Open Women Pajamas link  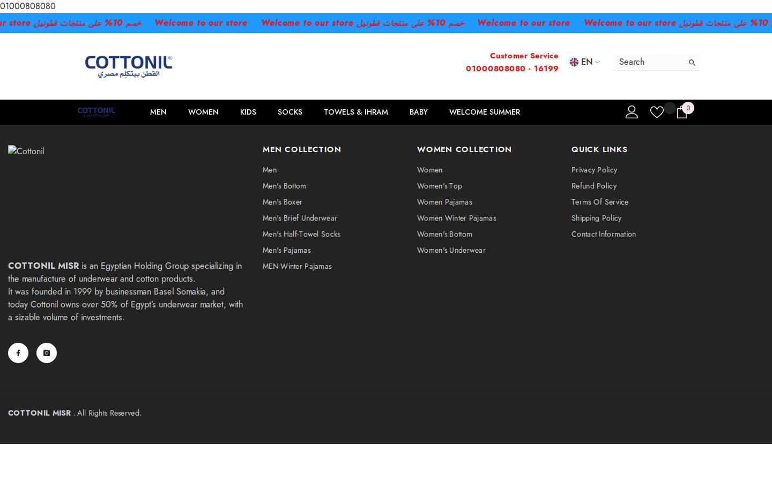click(x=444, y=202)
